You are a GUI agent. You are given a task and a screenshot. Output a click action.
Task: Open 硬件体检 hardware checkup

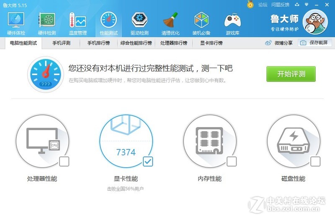16,23
